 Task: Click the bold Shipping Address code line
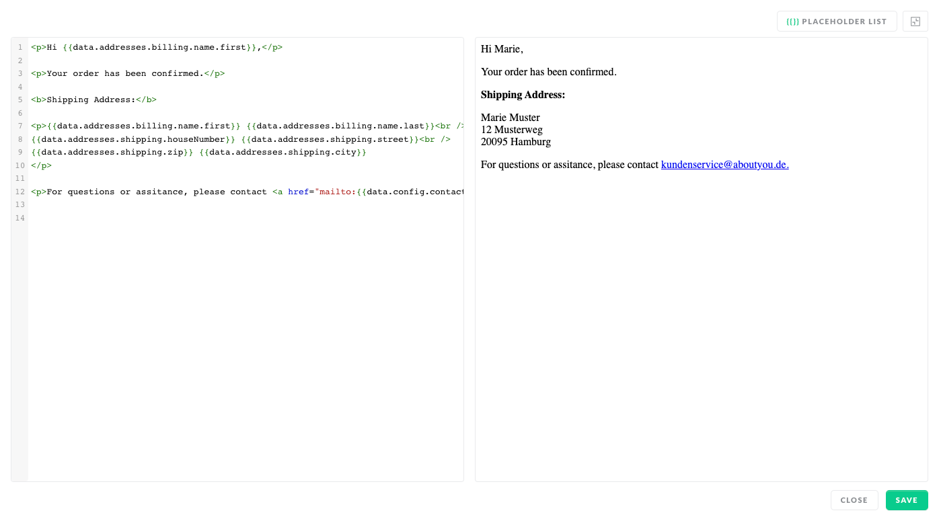point(93,100)
